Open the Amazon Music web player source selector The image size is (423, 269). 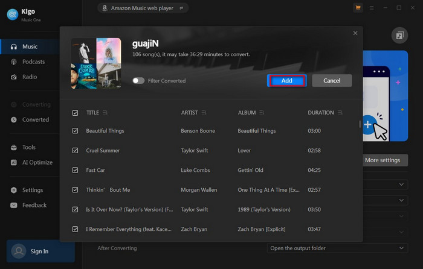pyautogui.click(x=143, y=8)
